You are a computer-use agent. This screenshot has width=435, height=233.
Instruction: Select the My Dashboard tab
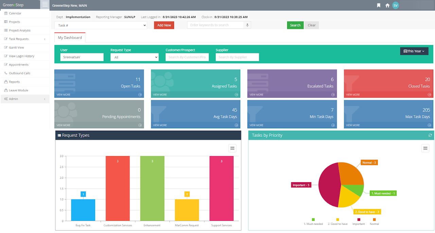[x=70, y=38]
